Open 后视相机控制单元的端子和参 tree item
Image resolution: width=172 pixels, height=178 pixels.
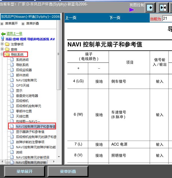point(36,137)
